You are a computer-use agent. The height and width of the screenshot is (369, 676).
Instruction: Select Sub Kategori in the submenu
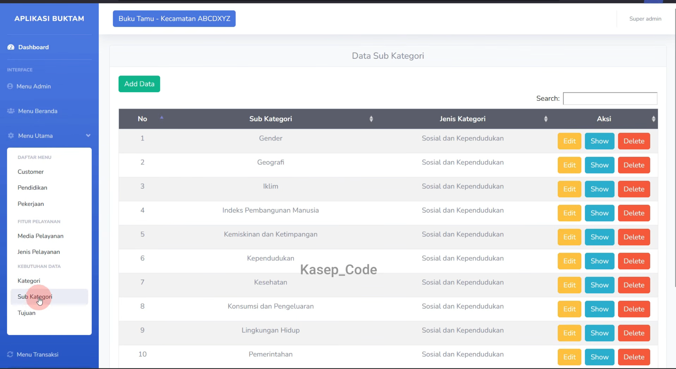[49, 297]
